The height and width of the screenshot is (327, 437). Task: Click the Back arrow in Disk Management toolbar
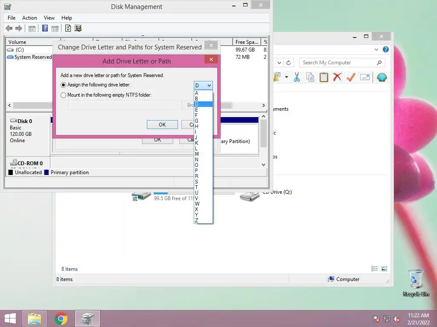9,28
